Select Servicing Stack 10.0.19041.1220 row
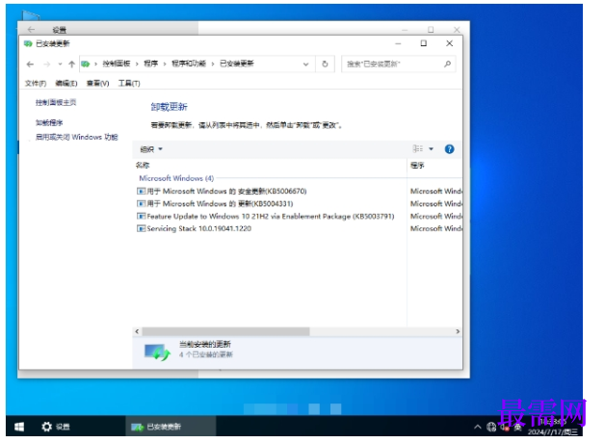This screenshot has width=605, height=443. click(194, 228)
